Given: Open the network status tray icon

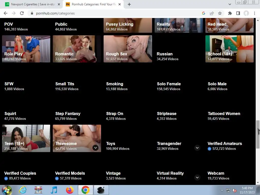Looking at the screenshot, I should point(228,190).
